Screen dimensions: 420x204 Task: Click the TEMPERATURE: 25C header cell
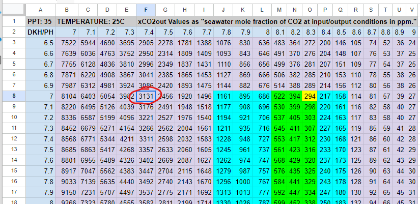click(x=96, y=22)
